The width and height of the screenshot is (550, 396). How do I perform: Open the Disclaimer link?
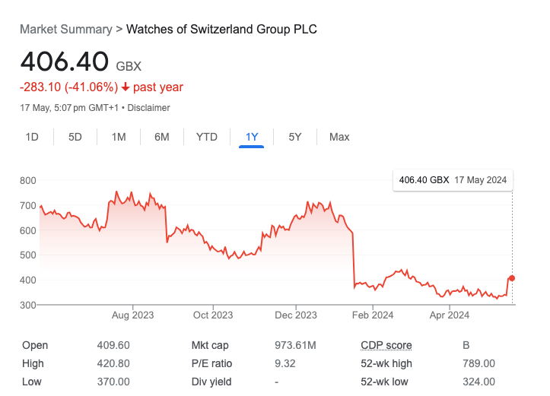click(149, 108)
